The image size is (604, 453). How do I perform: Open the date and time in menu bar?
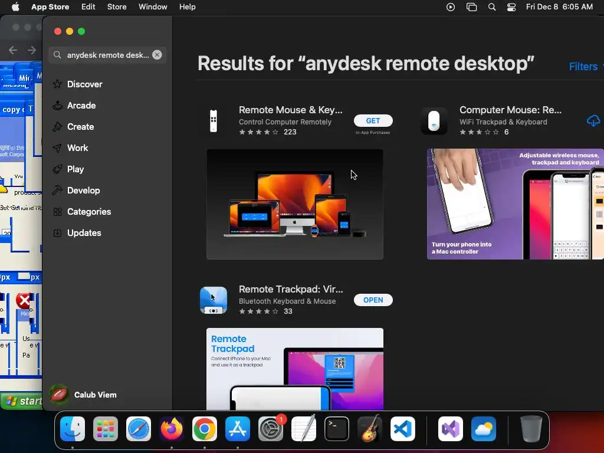pos(559,7)
